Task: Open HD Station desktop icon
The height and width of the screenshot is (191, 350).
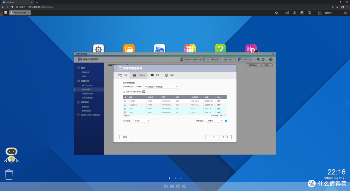Action: point(251,48)
